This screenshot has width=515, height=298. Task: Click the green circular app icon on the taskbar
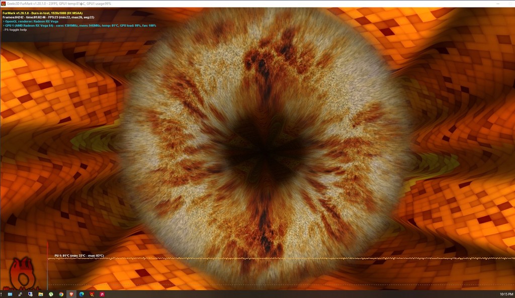pos(51,294)
